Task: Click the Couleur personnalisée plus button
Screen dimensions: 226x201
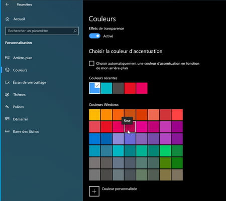Action: point(94,191)
